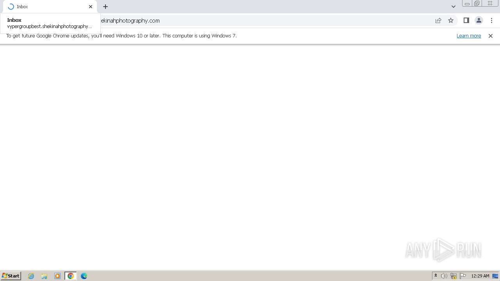Close the Inbox tab
The image size is (500, 281).
[x=91, y=7]
